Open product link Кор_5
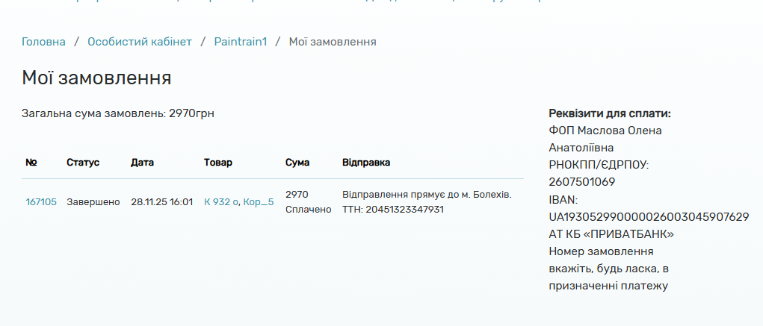This screenshot has width=763, height=326. coord(259,201)
